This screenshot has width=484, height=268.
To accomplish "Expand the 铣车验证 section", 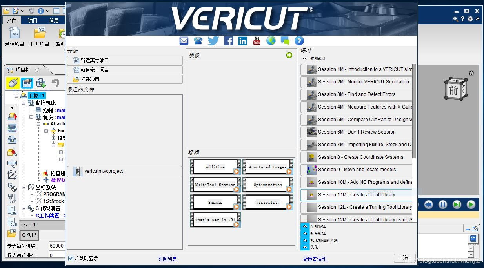I will tap(305, 233).
